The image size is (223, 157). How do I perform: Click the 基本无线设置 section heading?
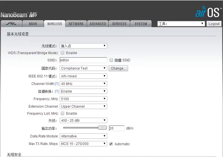click(x=18, y=34)
